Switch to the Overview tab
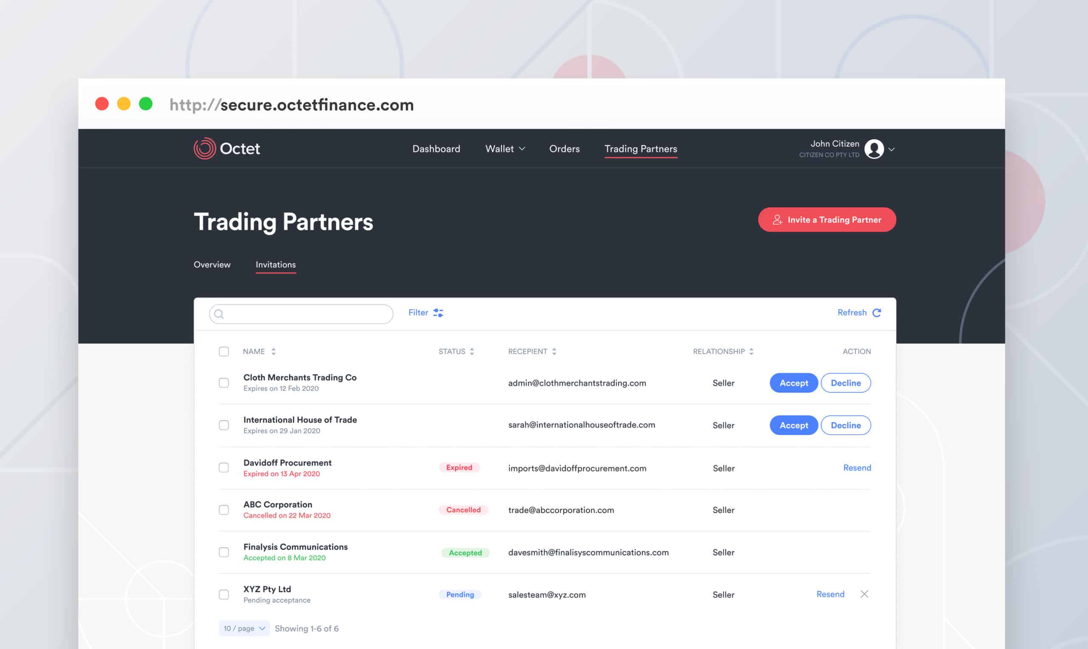 tap(212, 264)
